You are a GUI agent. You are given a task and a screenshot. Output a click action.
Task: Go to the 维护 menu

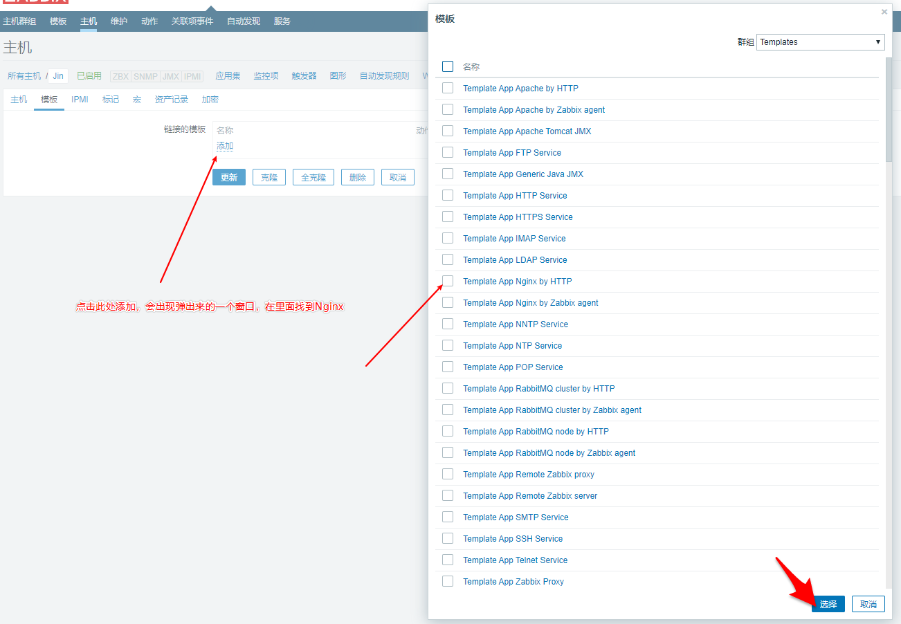(119, 21)
